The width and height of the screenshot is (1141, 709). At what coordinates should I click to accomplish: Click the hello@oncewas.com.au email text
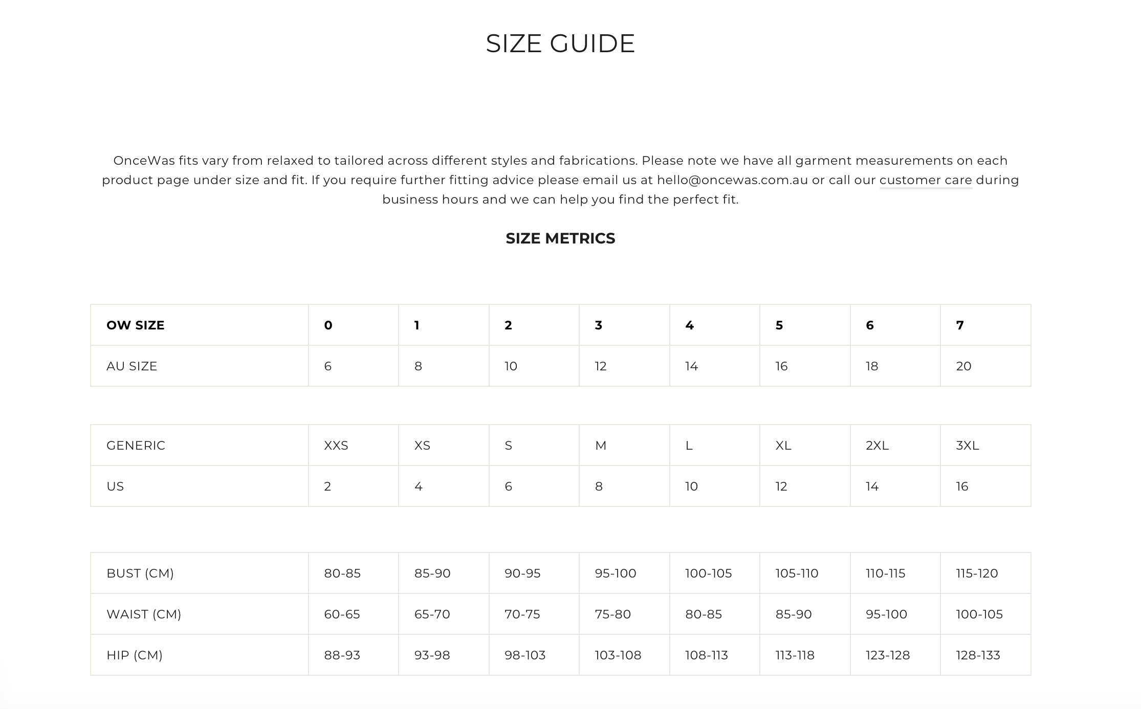732,180
